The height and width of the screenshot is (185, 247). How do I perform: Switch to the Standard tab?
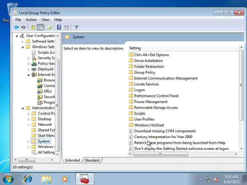tap(92, 160)
